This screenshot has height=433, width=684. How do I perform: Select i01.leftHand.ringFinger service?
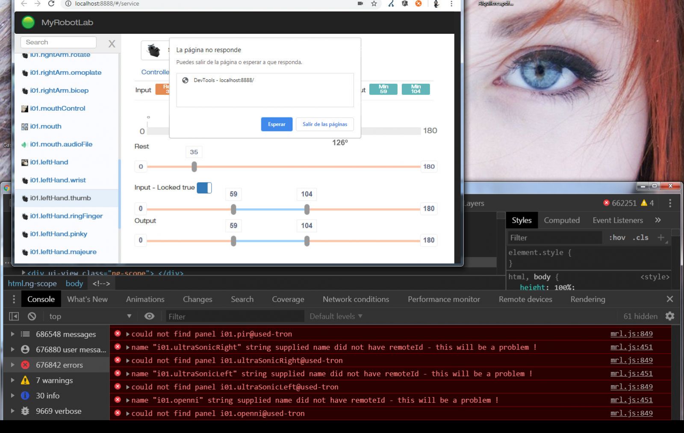pyautogui.click(x=66, y=216)
